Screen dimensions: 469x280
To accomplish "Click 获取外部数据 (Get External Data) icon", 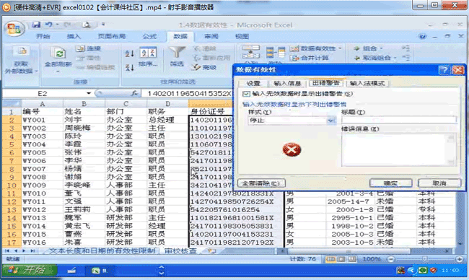I will click(21, 51).
